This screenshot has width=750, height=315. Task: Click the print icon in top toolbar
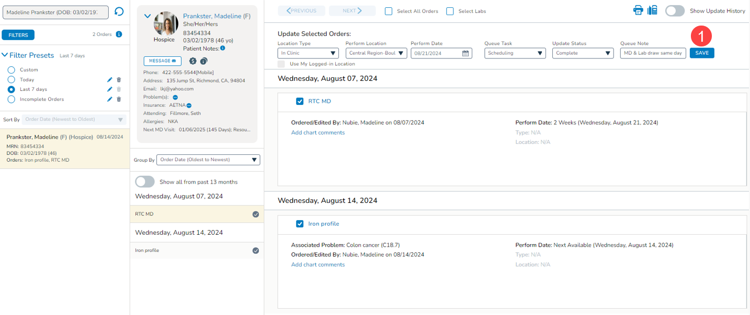tap(638, 10)
